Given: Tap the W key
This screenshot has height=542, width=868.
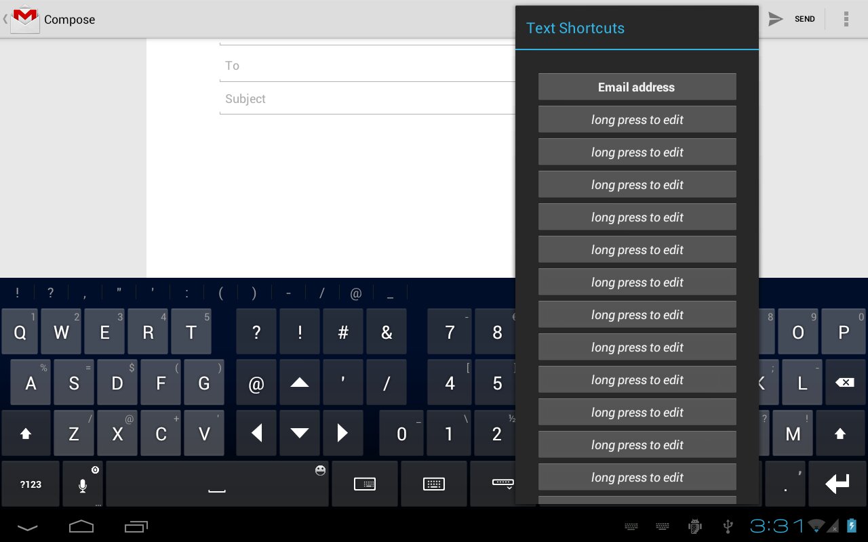Looking at the screenshot, I should (61, 332).
